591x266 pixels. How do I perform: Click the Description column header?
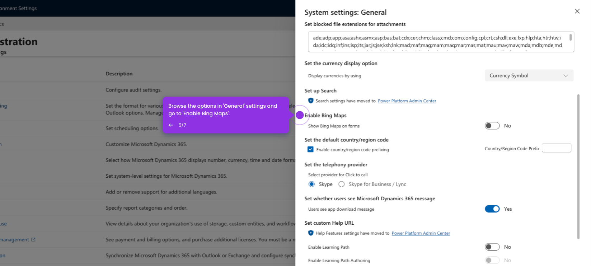[x=119, y=74]
